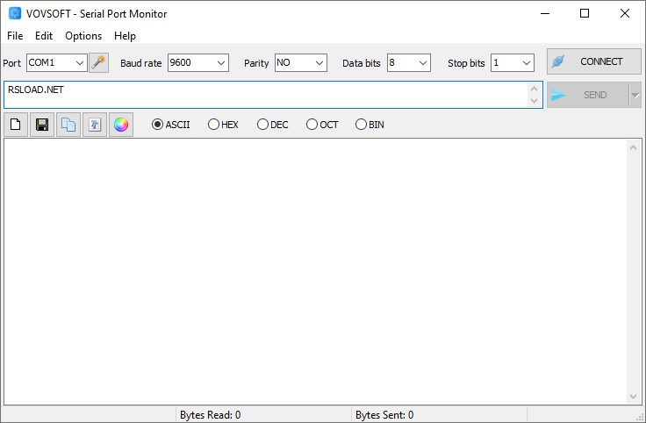
Task: Click the message field scroll down arrow
Action: click(x=534, y=101)
